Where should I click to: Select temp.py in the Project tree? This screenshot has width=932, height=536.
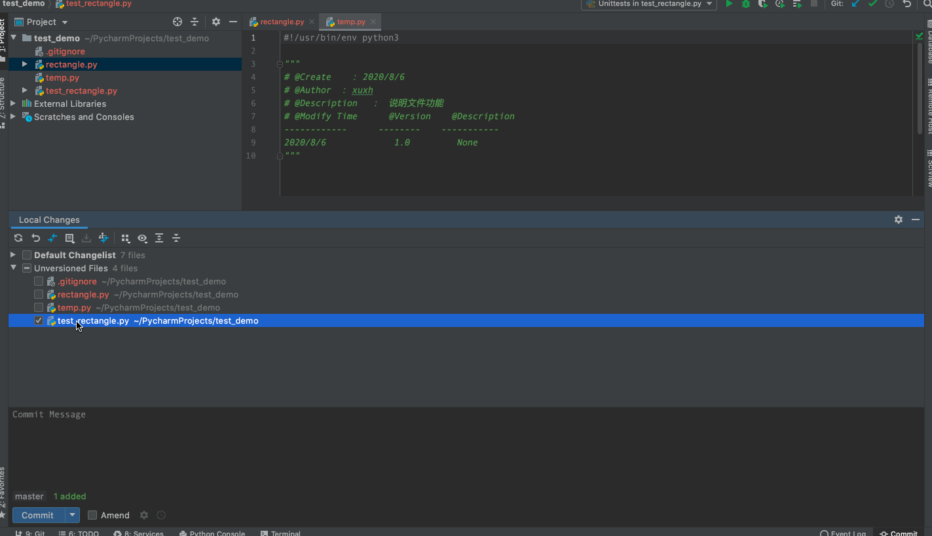(62, 77)
